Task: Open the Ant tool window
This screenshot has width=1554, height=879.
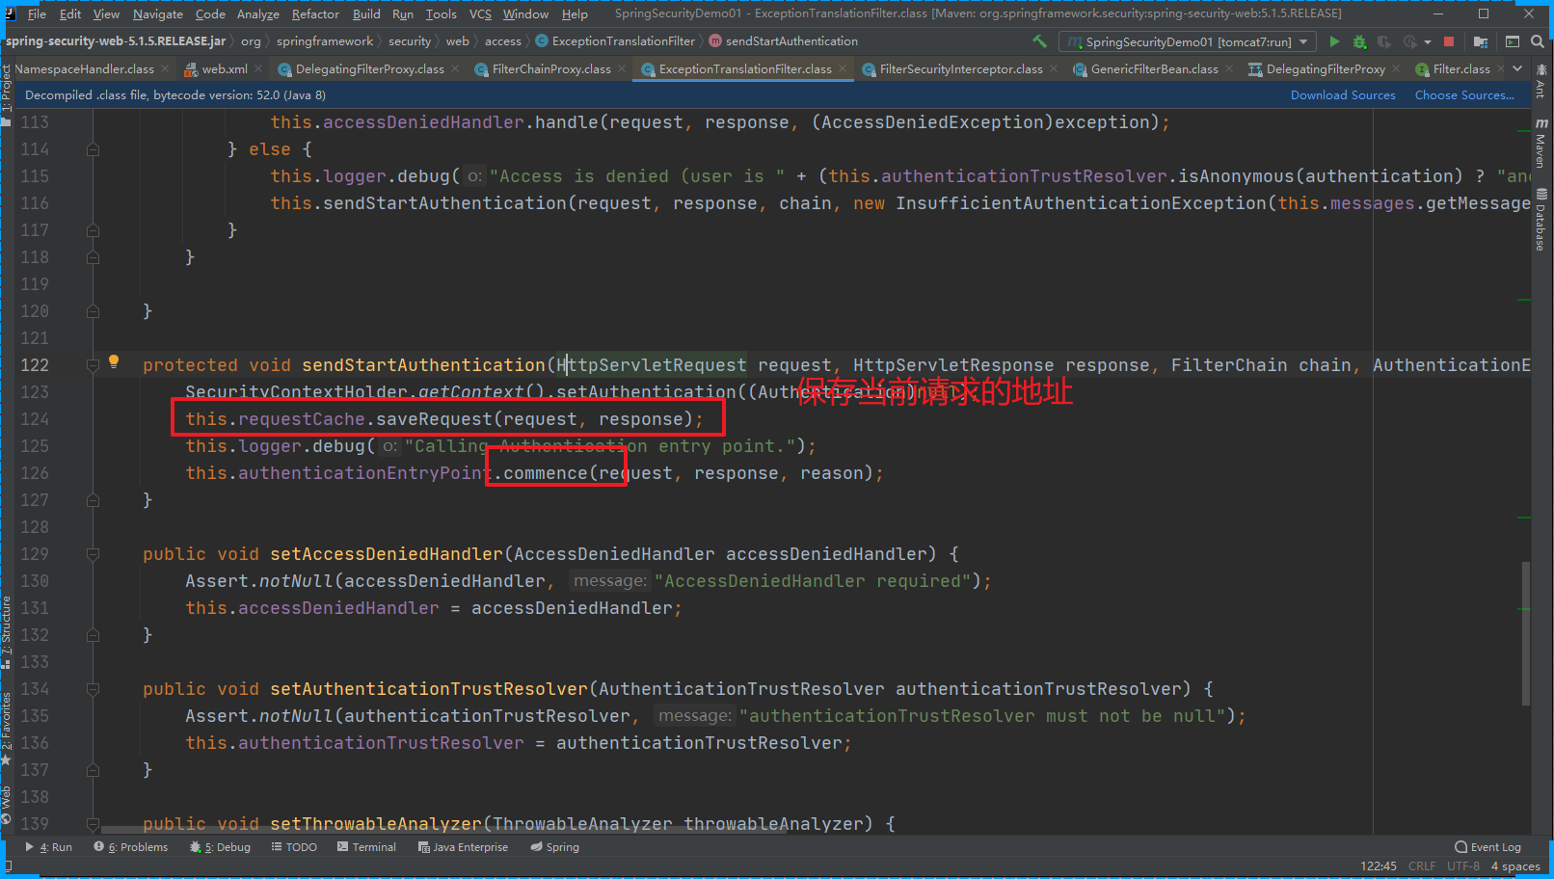Action: (1541, 82)
